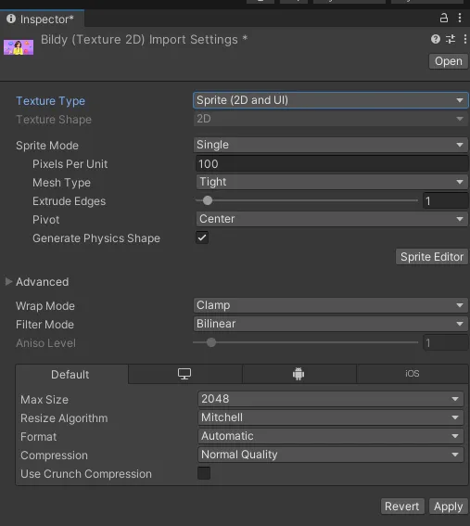Click the Sprite Editor button
This screenshot has height=526, width=470.
pos(432,257)
